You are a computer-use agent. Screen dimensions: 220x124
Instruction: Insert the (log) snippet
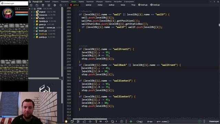140,122
